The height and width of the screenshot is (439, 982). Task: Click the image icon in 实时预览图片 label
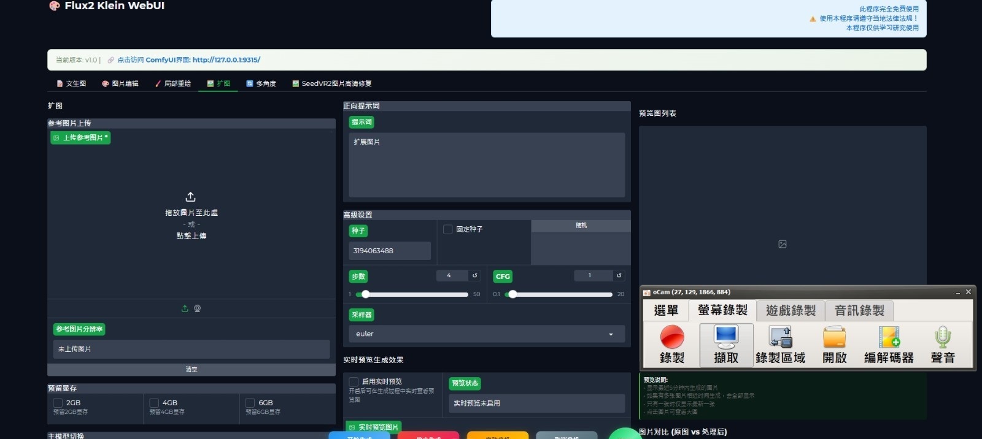[352, 427]
